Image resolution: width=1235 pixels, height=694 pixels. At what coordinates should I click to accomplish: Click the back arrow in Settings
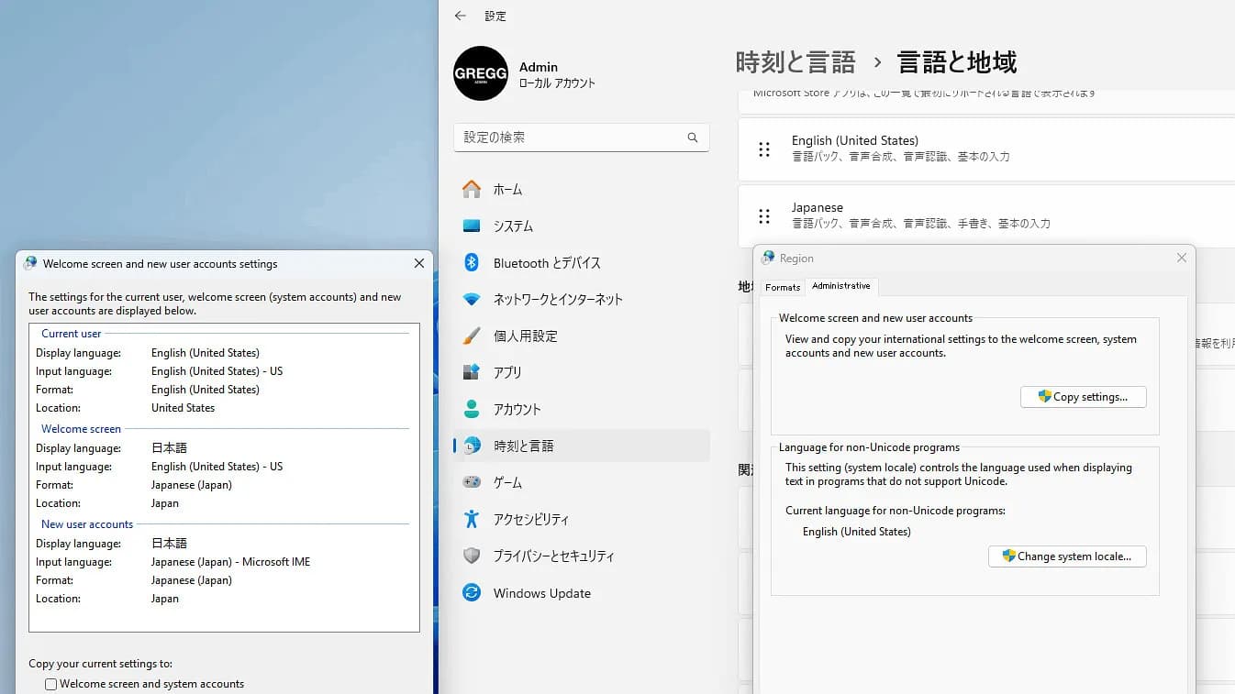tap(461, 16)
